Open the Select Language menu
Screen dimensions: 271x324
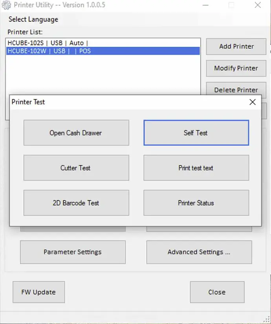[x=33, y=19]
